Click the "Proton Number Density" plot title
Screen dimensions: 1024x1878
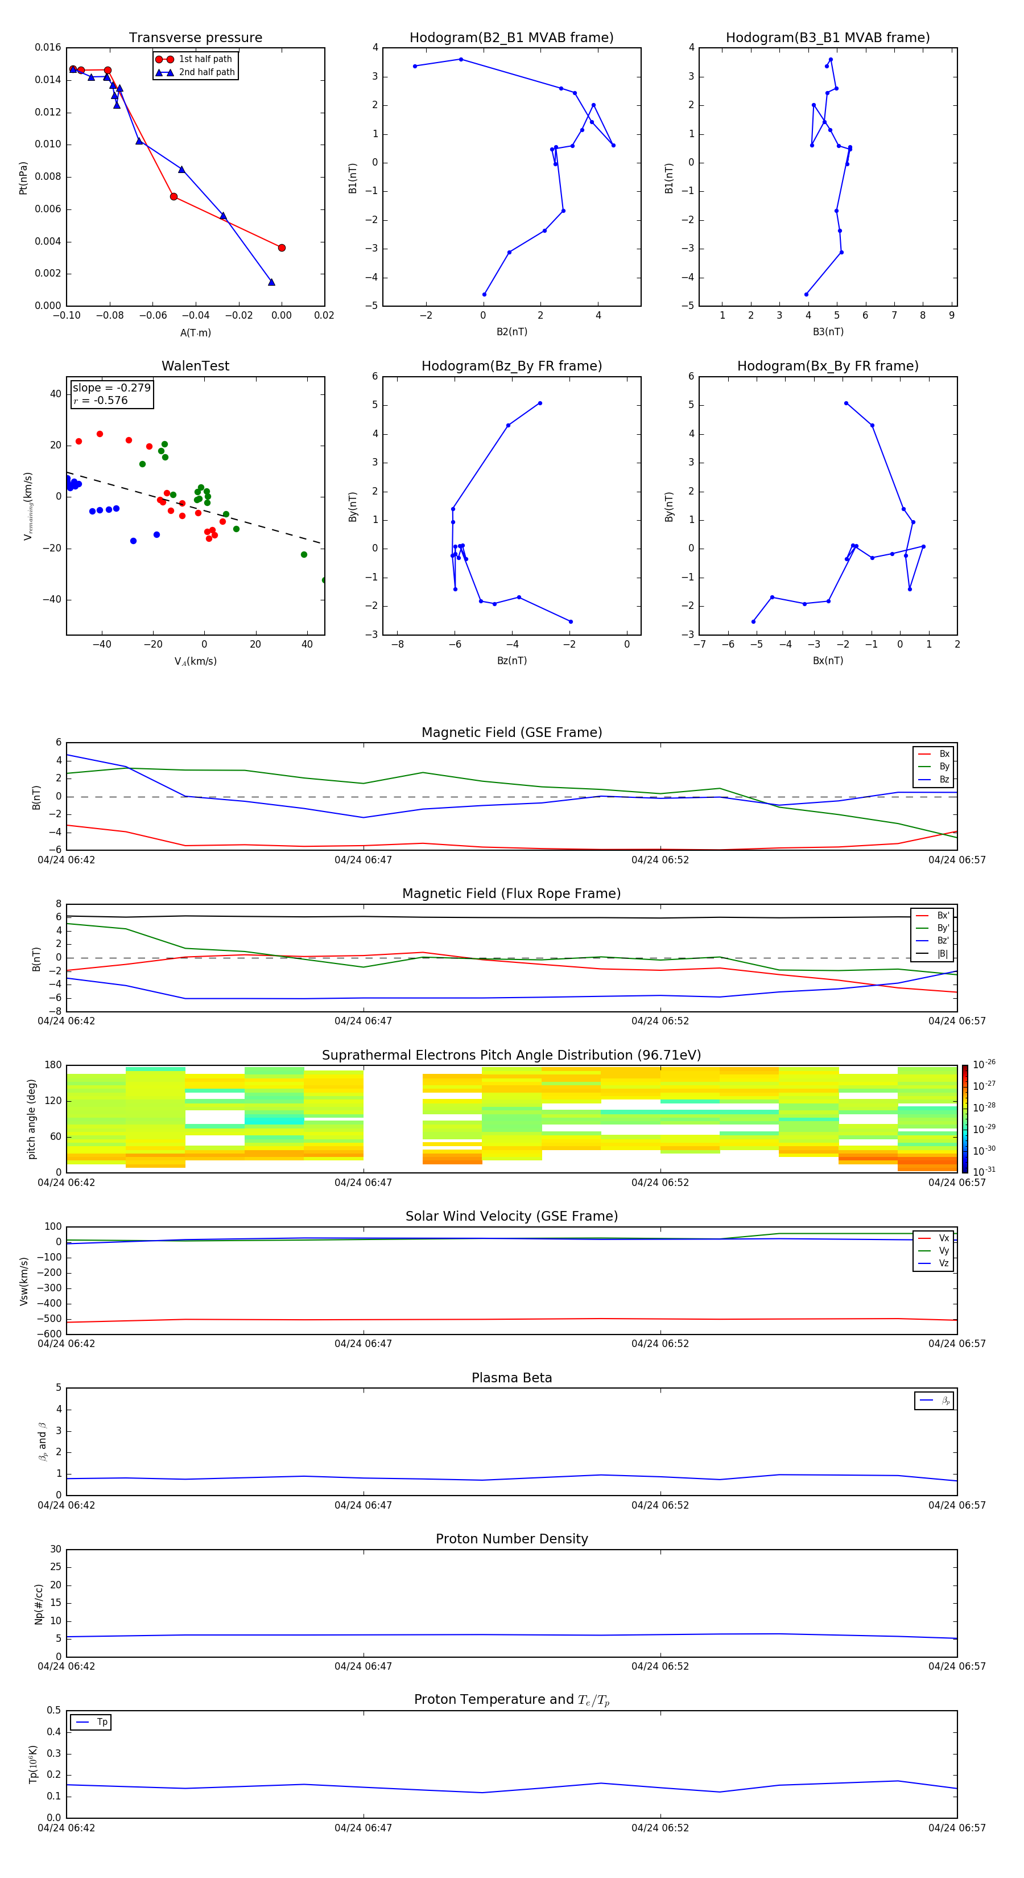click(511, 1539)
